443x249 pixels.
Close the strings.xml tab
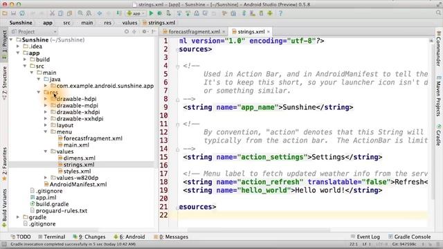[269, 32]
